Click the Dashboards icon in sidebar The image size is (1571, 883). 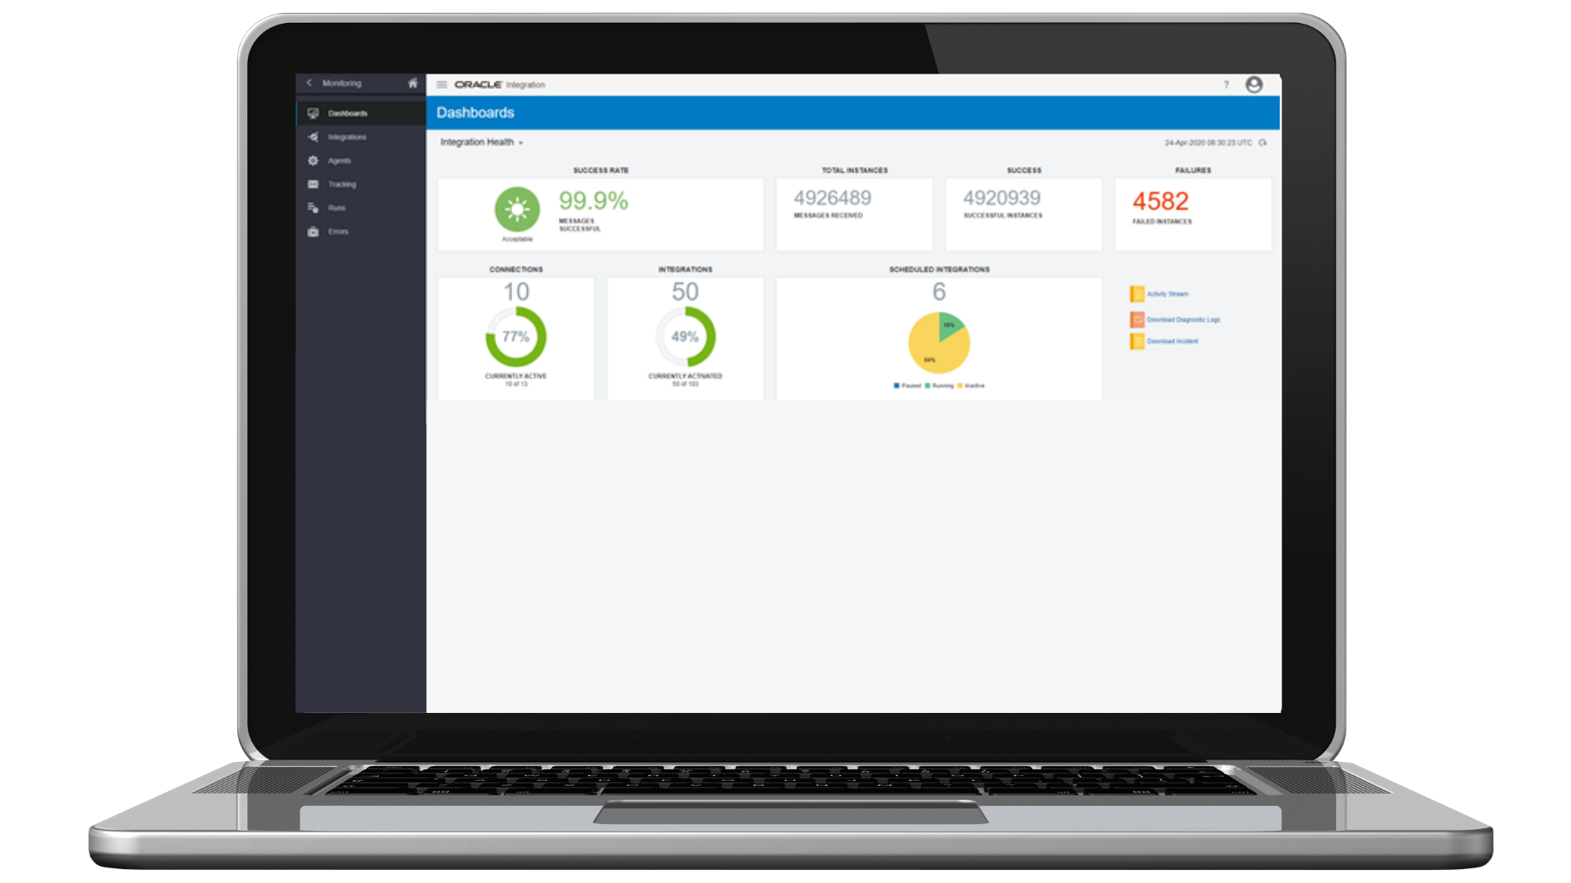[x=313, y=113]
